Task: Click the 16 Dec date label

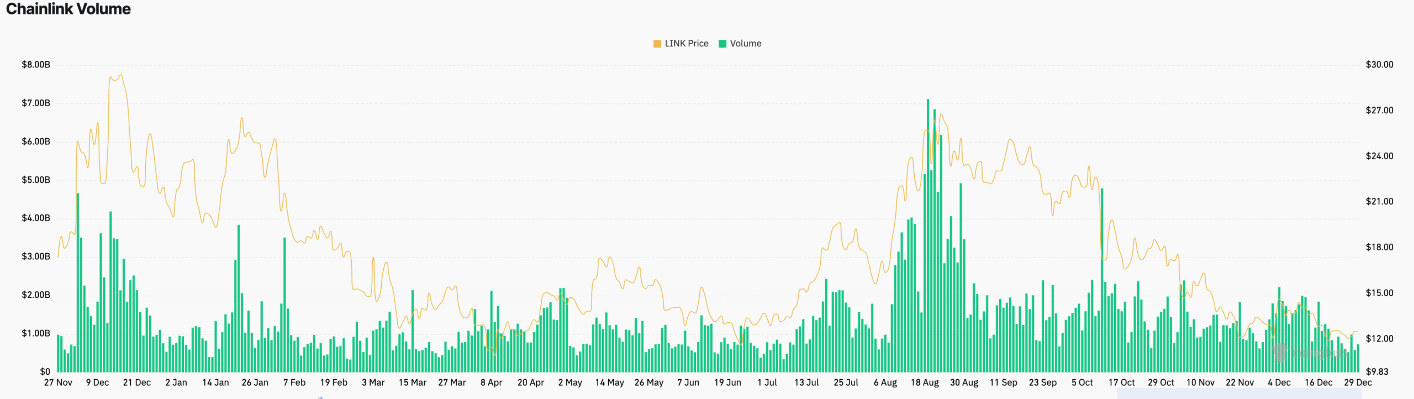Action: pyautogui.click(x=1319, y=382)
